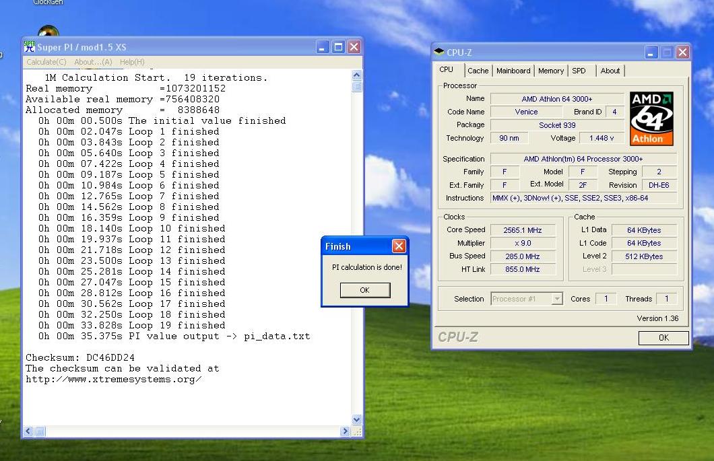Click the Threads value field

pyautogui.click(x=666, y=299)
